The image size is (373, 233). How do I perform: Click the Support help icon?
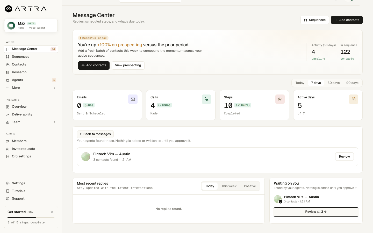[x=8, y=199]
